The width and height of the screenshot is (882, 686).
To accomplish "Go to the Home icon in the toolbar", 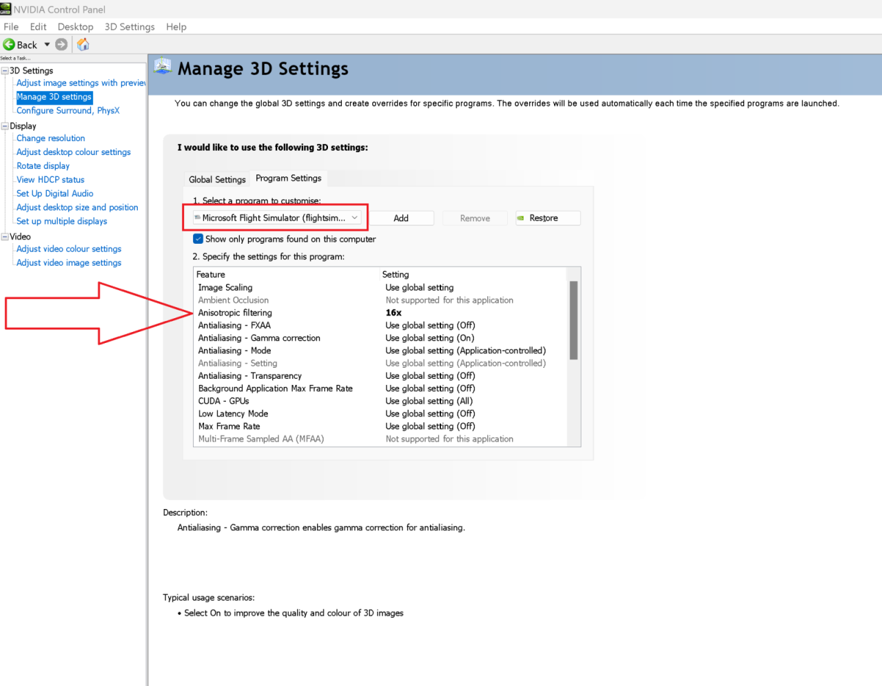I will (x=83, y=45).
